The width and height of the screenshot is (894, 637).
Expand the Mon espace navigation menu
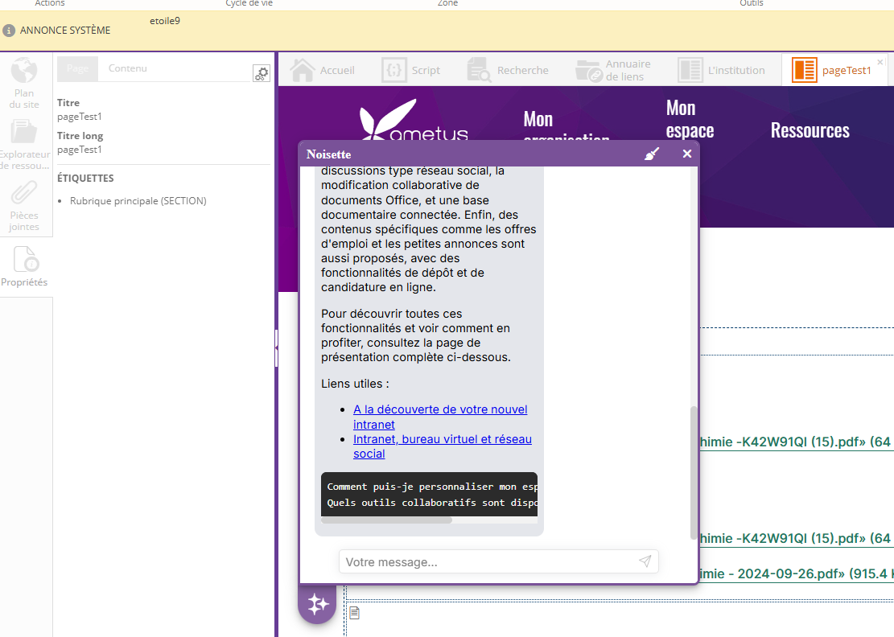pyautogui.click(x=690, y=119)
